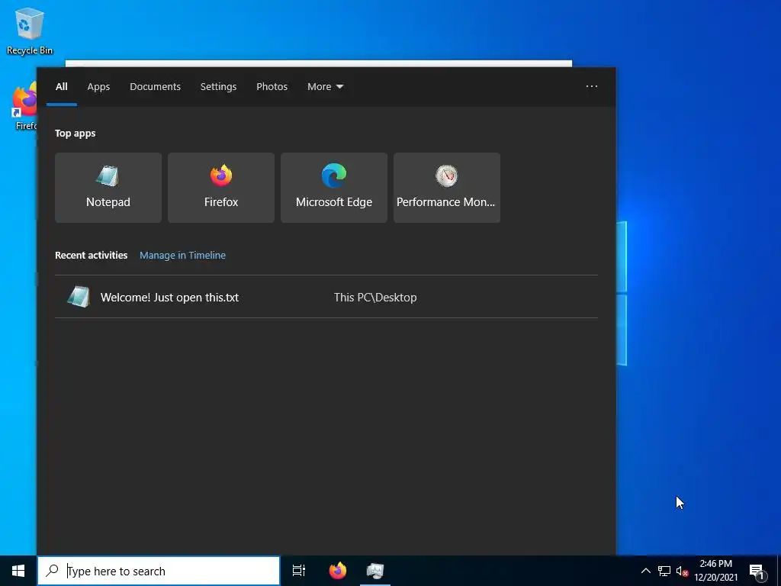The width and height of the screenshot is (781, 586).
Task: Switch to the Photos tab
Action: (x=272, y=87)
